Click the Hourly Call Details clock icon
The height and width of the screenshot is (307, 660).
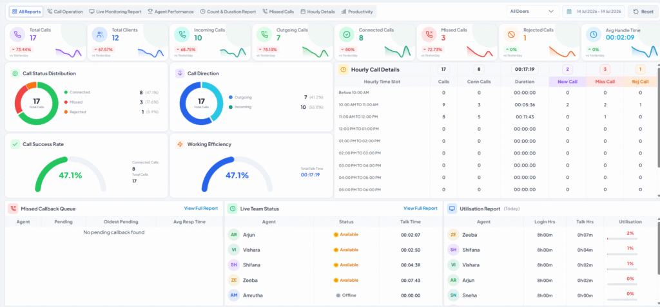[343, 70]
